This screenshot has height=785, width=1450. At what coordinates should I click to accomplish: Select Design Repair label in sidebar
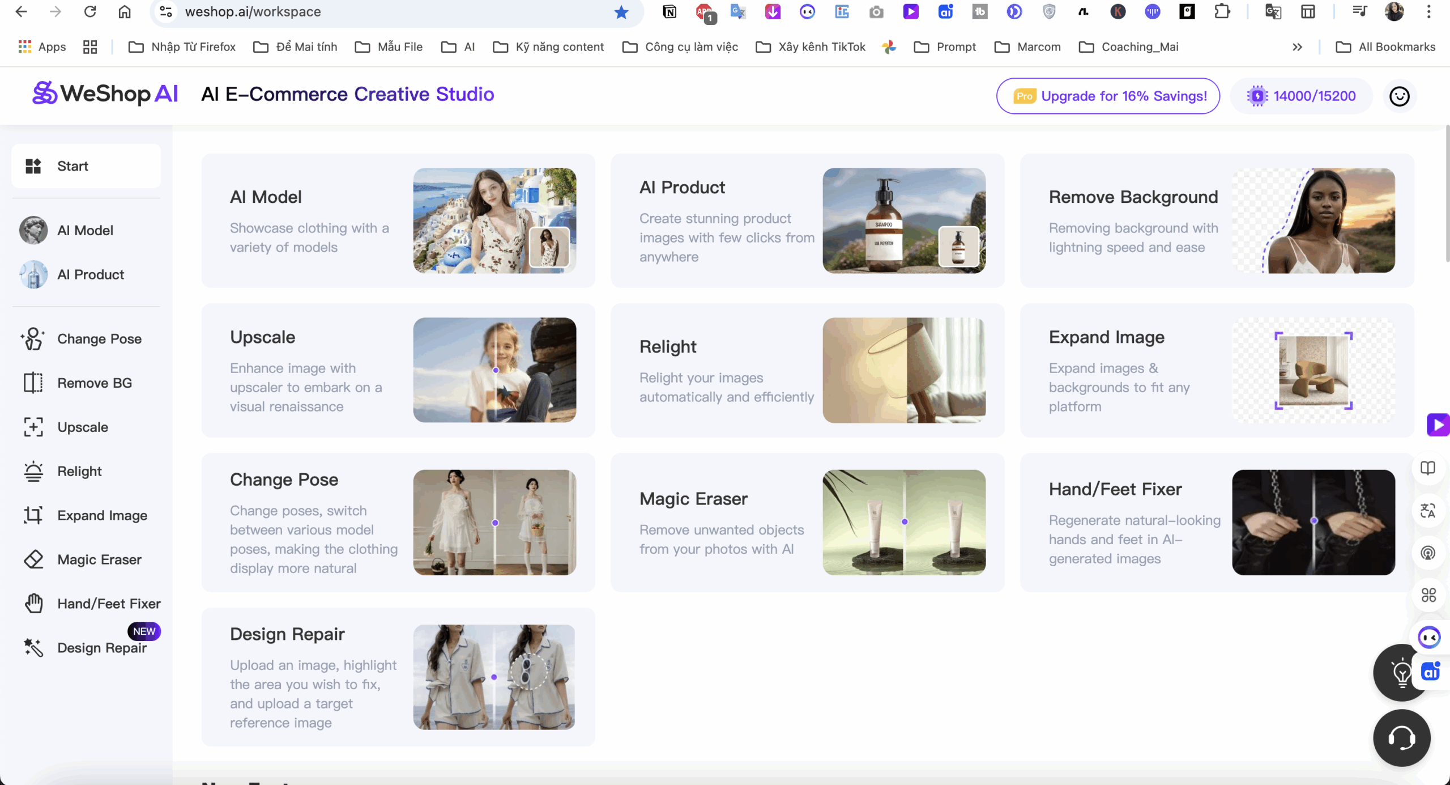[102, 648]
